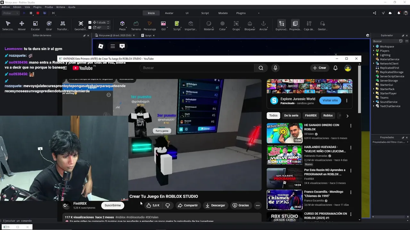Toggle the Propiedades panel button

[x=295, y=26]
